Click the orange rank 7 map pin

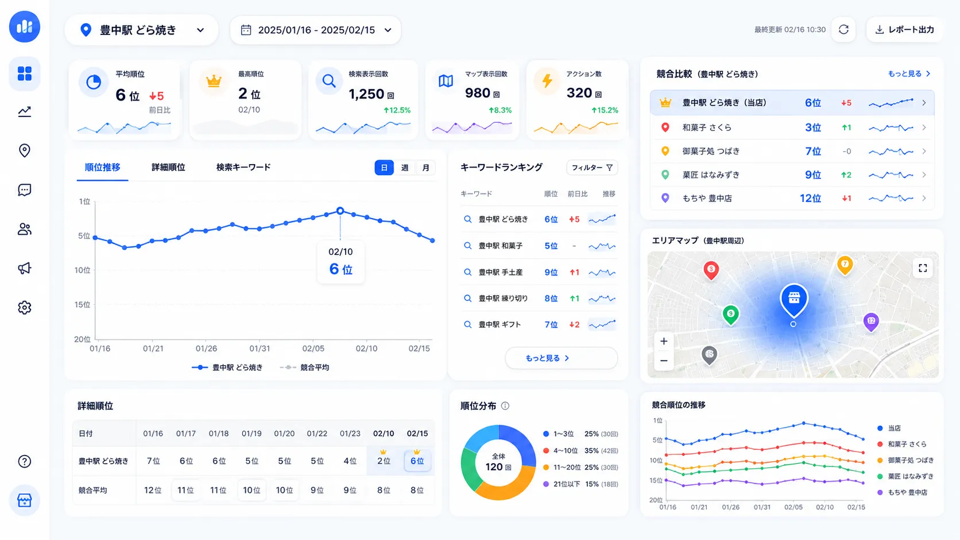tap(845, 266)
